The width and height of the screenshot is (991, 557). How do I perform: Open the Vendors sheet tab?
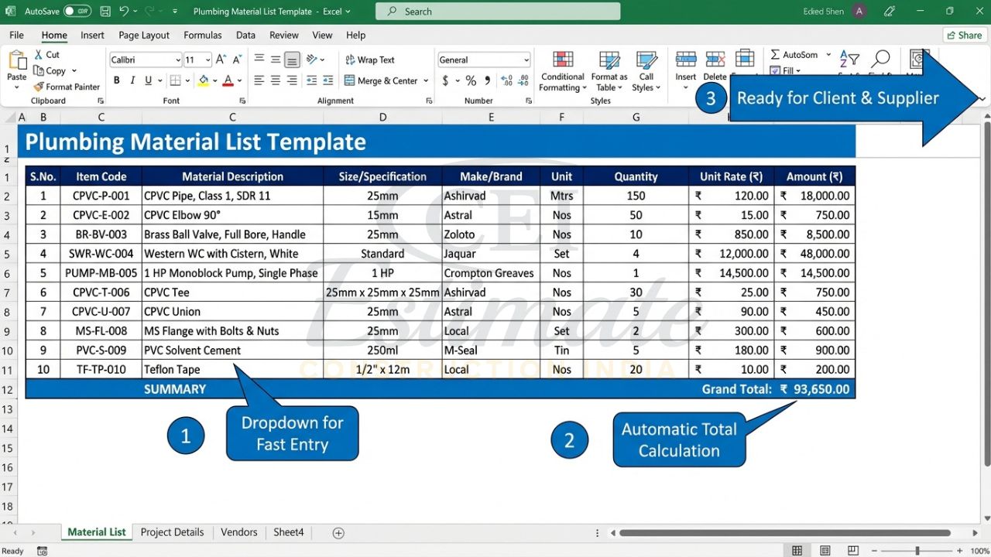pos(238,532)
